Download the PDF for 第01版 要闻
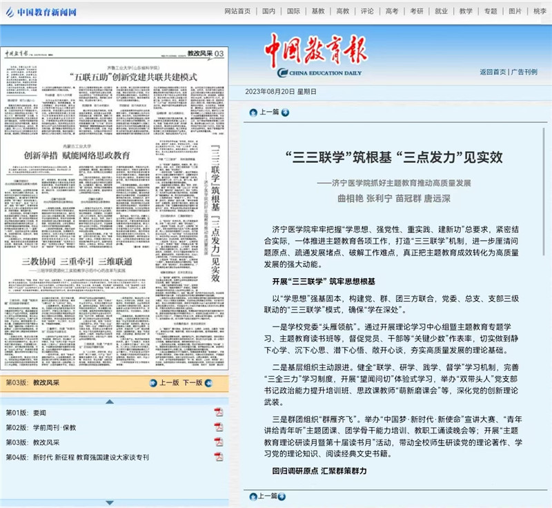 point(219,412)
